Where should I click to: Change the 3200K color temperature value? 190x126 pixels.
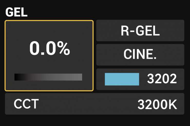click(x=157, y=104)
